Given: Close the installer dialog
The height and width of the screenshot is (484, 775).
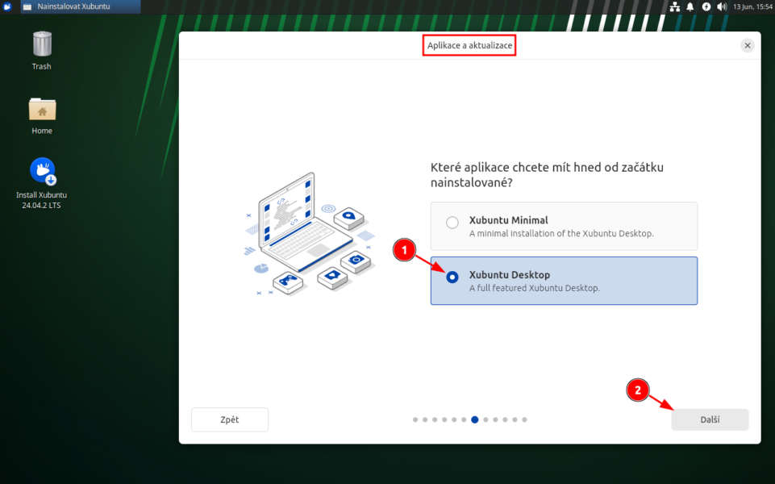Looking at the screenshot, I should tap(748, 45).
